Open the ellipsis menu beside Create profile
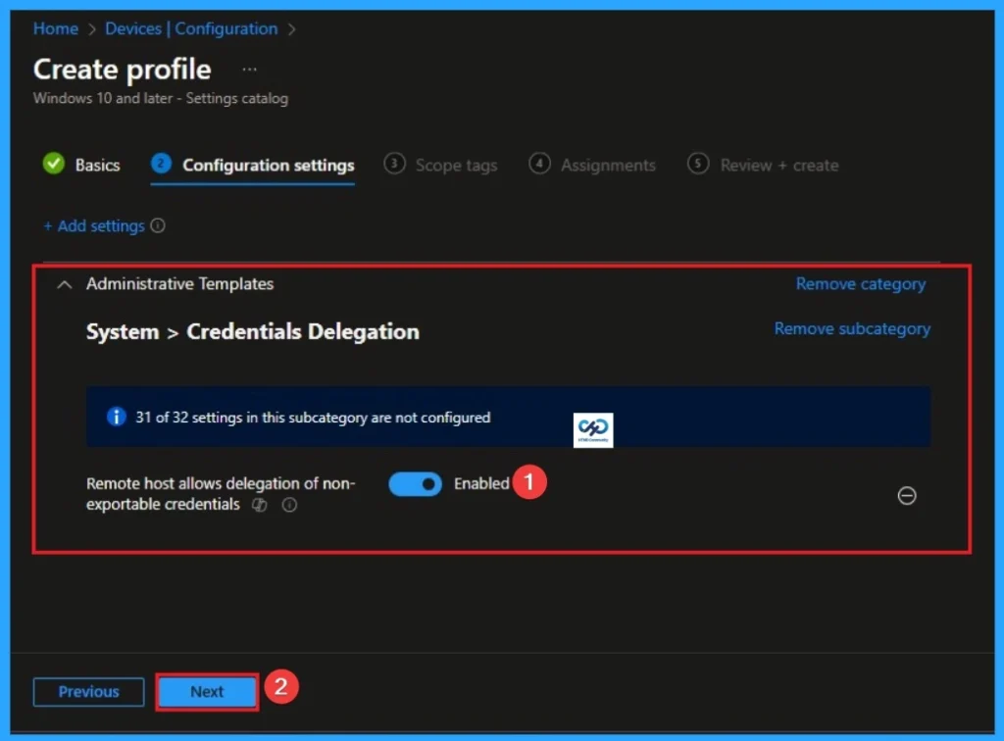 click(x=248, y=69)
